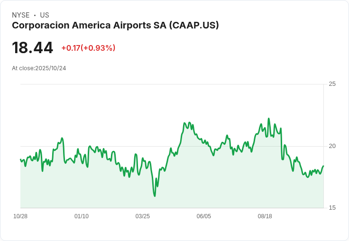Click the rightmost end of the price line
The height and width of the screenshot is (241, 349).
(323, 166)
